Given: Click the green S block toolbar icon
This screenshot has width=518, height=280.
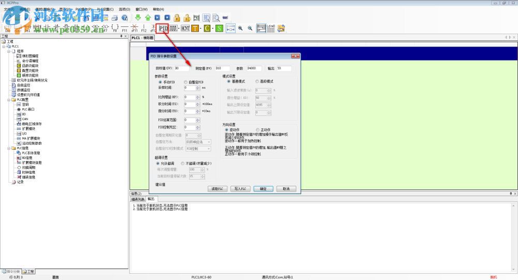Looking at the screenshot, I should click(x=219, y=28).
